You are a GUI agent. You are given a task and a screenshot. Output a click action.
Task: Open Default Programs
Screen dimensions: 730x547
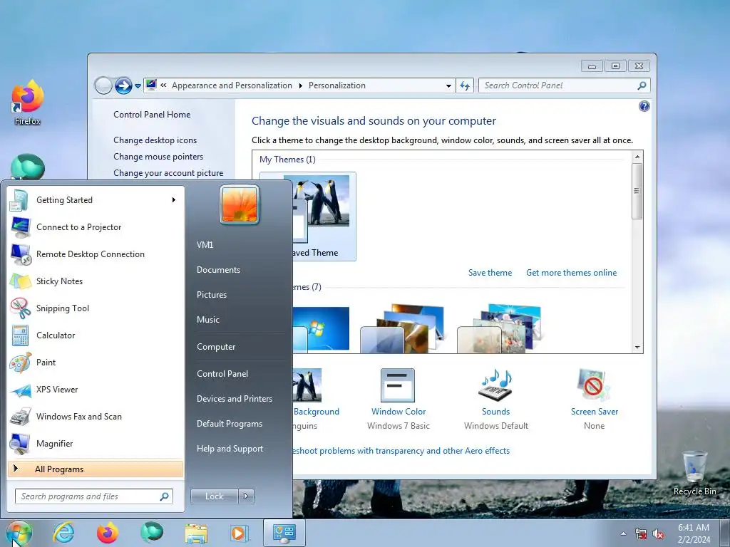coord(230,424)
